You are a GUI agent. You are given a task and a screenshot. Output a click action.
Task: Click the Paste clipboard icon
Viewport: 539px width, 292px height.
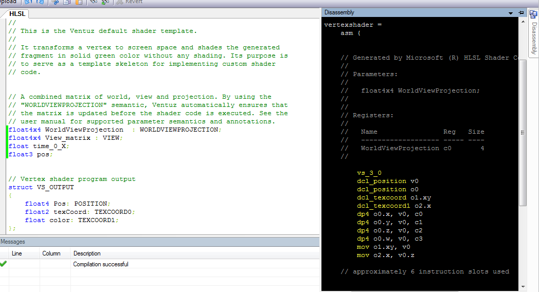pyautogui.click(x=79, y=2)
